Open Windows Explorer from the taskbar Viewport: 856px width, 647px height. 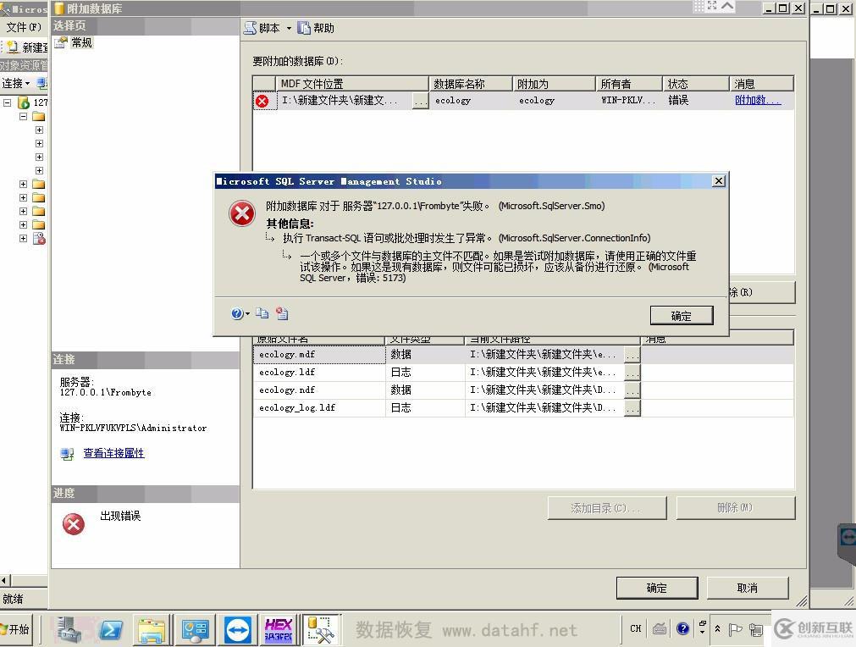pos(152,630)
